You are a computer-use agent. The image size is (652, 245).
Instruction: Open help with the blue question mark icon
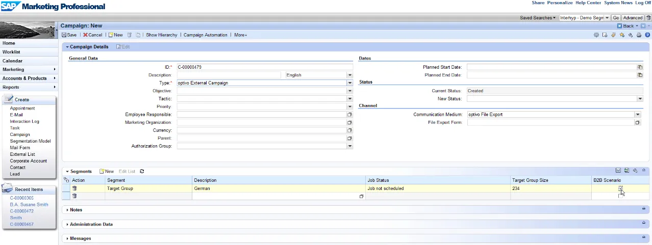click(647, 35)
